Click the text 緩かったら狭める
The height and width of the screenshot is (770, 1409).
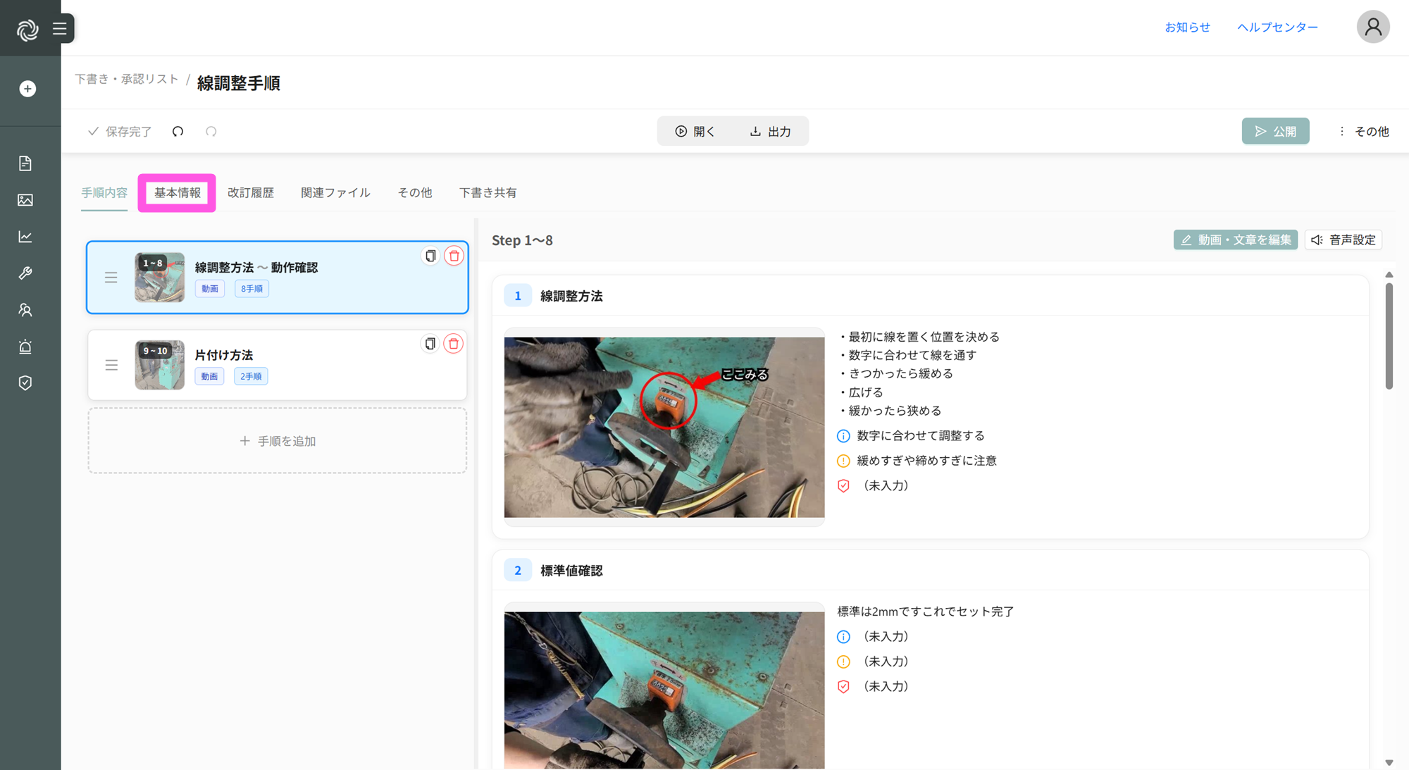pyautogui.click(x=895, y=411)
